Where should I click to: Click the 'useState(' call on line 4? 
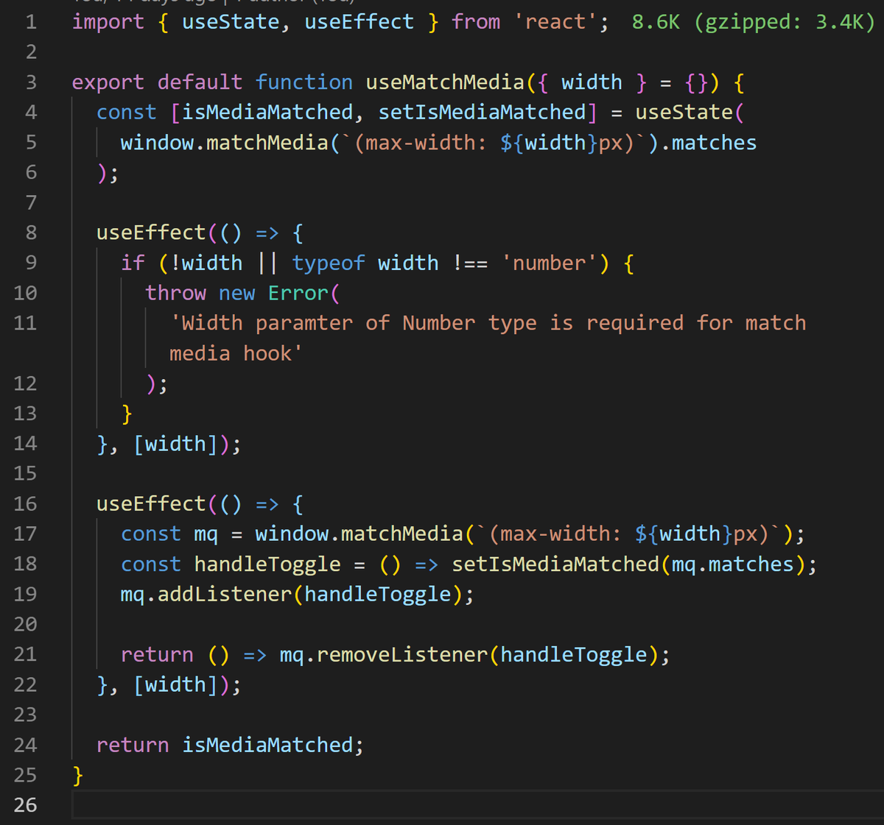pos(690,113)
